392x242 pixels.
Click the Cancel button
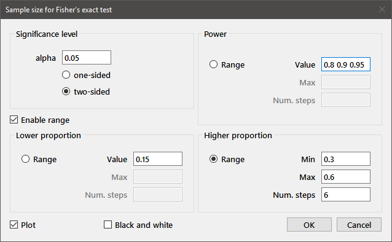[359, 225]
